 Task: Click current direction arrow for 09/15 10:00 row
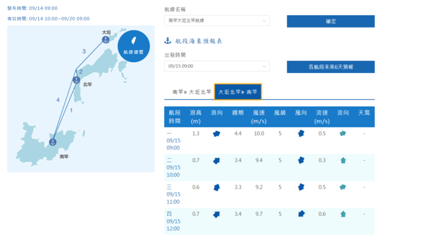point(343,160)
